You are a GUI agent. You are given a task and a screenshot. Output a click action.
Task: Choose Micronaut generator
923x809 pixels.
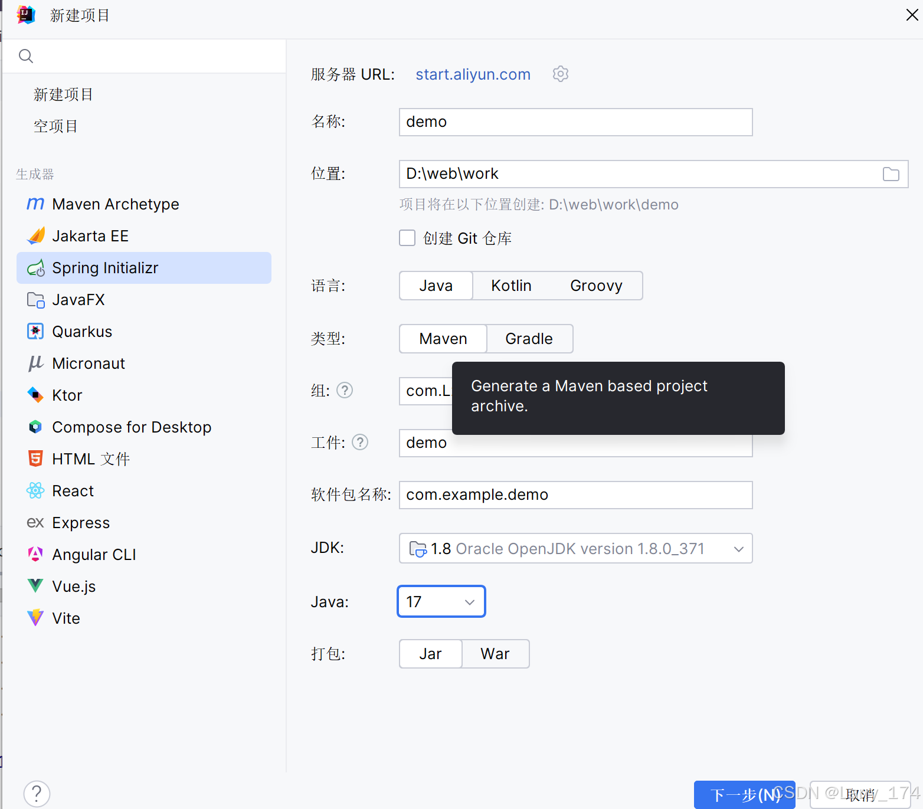pyautogui.click(x=144, y=363)
